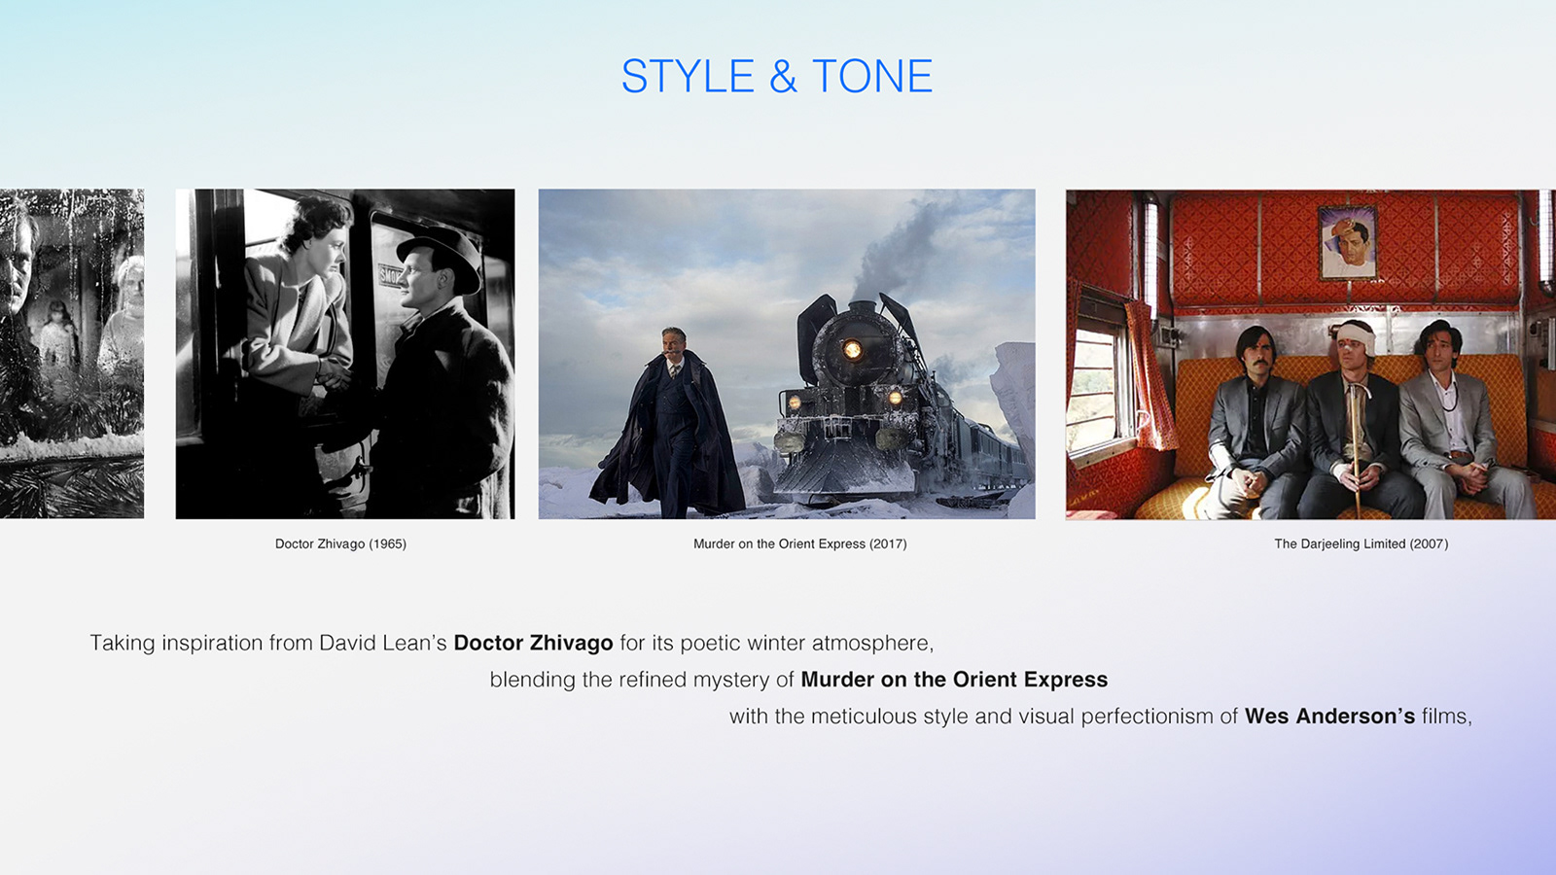Click the man with the bandaged head
The width and height of the screenshot is (1556, 875).
point(1358,418)
